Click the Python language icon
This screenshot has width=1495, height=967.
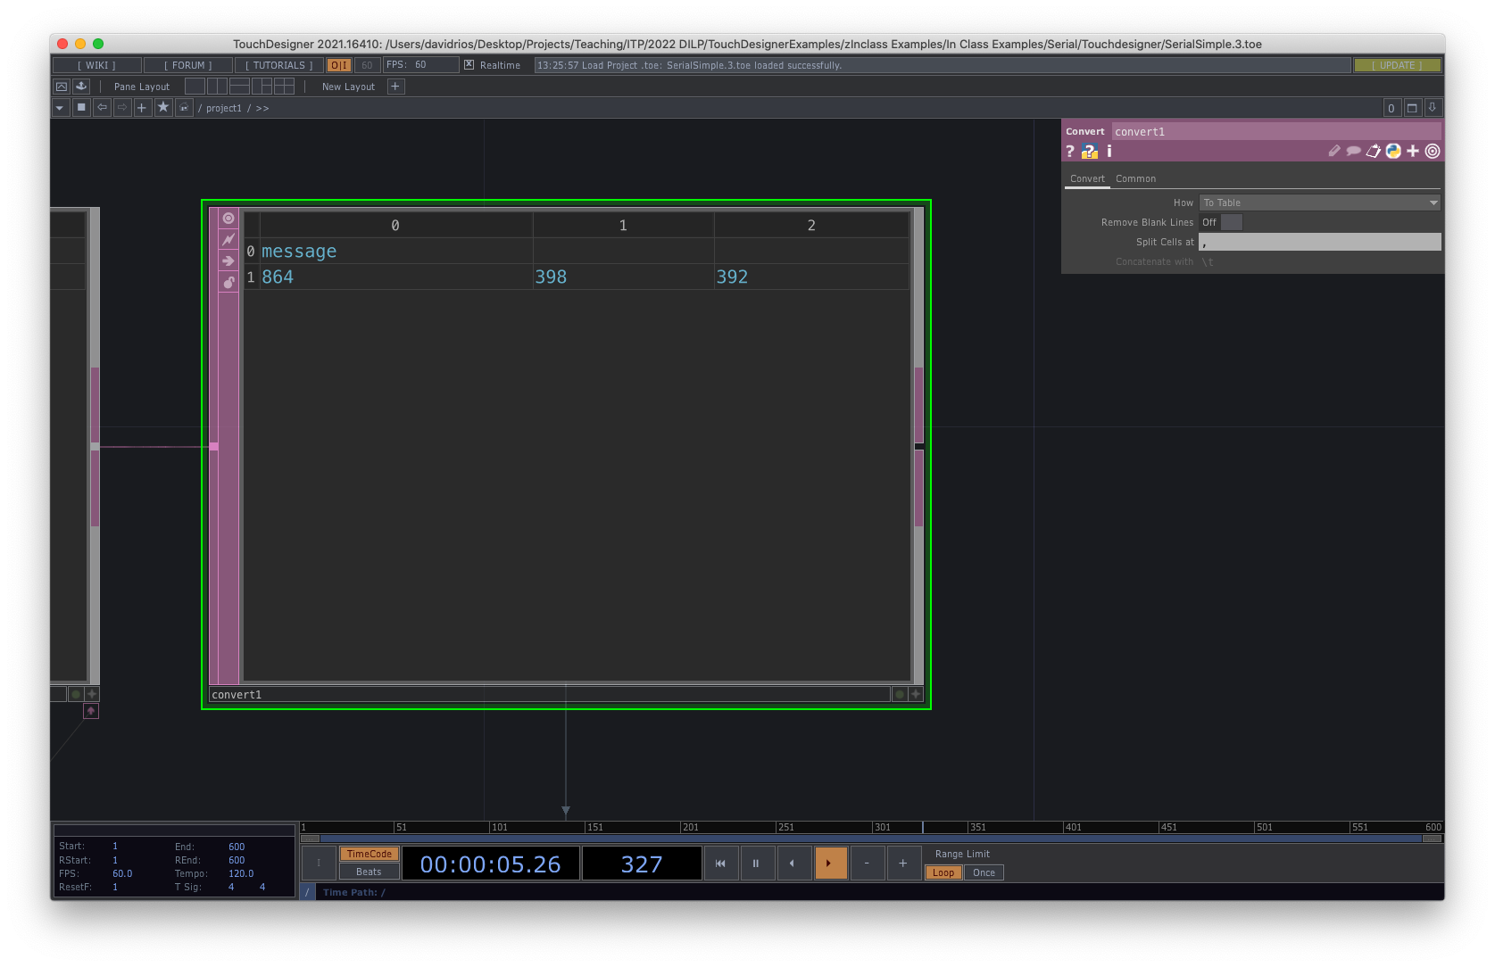tap(1393, 152)
